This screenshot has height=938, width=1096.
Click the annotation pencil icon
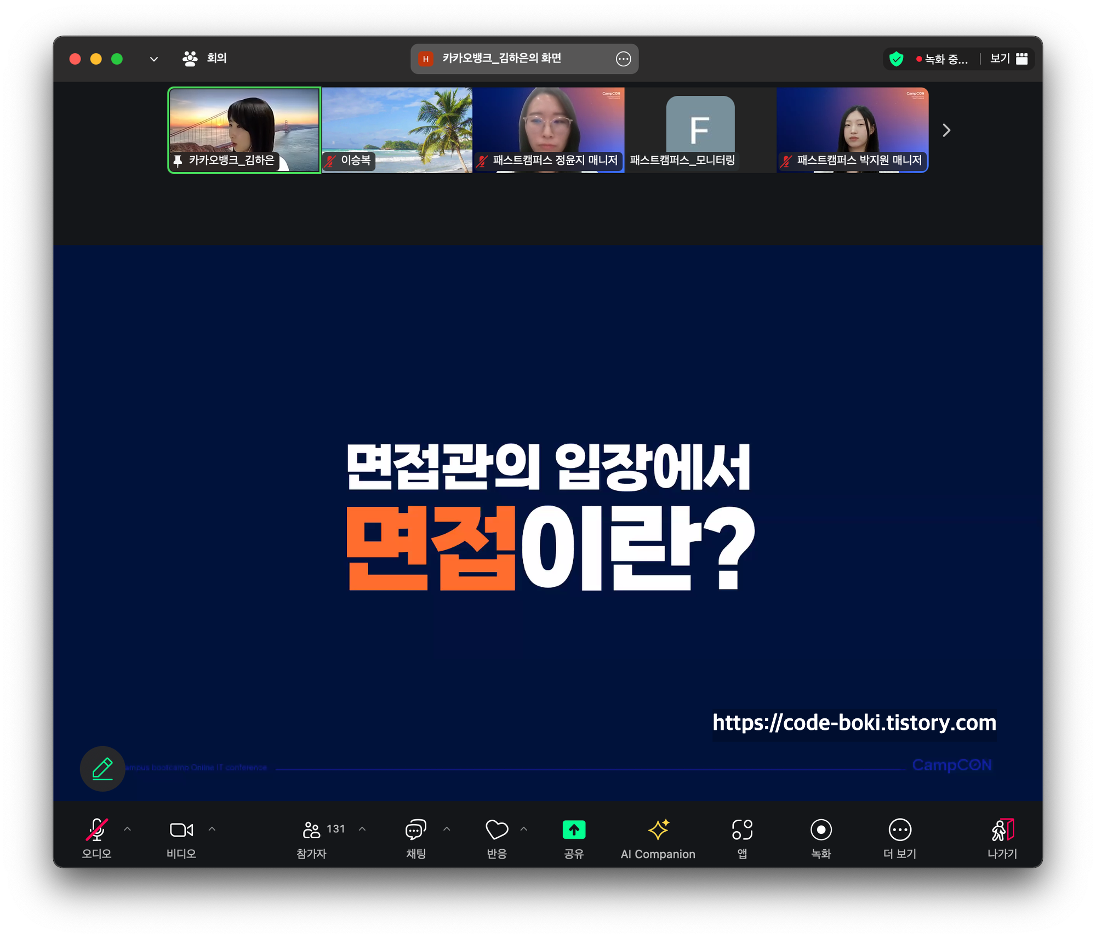click(x=102, y=769)
